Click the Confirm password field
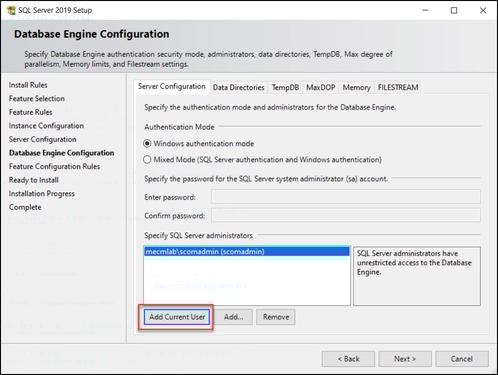 (x=346, y=215)
